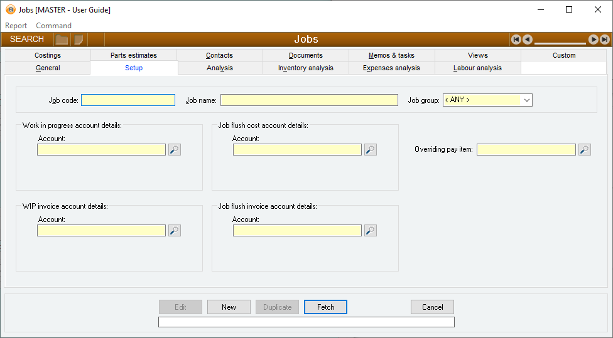Open the Job group dropdown
Viewport: 613px width, 338px height.
click(526, 100)
